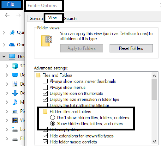The width and height of the screenshot is (161, 146).
Task: Click the Documents page icon in sidebar
Action: point(15,84)
